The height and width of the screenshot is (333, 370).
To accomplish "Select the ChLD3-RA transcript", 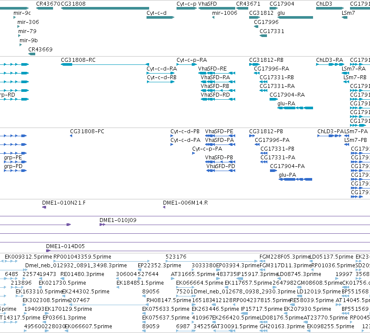I will [330, 64].
